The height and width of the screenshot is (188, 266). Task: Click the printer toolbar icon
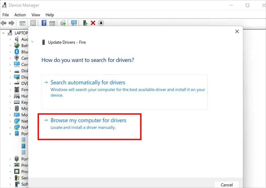[63, 23]
